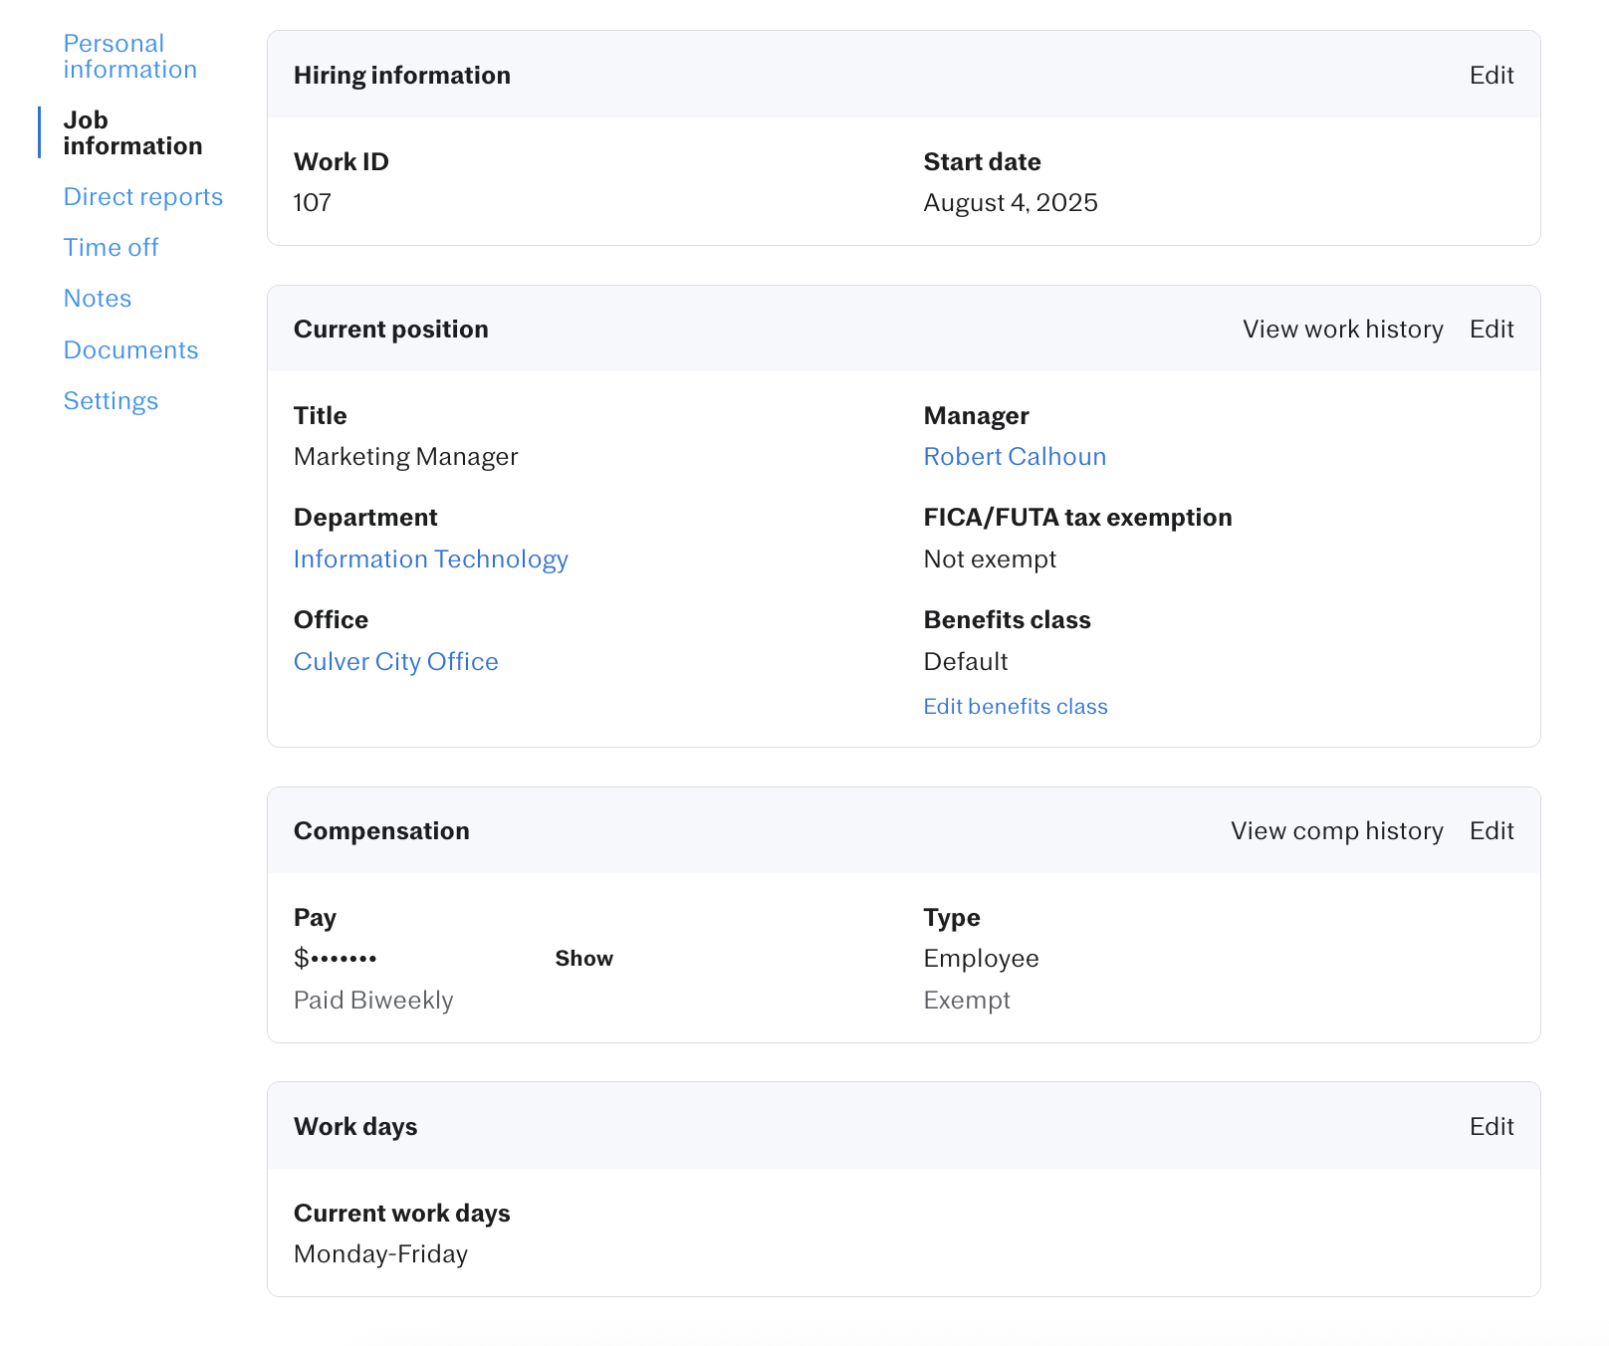Edit the Compensation section
The width and height of the screenshot is (1609, 1346).
pyautogui.click(x=1491, y=831)
